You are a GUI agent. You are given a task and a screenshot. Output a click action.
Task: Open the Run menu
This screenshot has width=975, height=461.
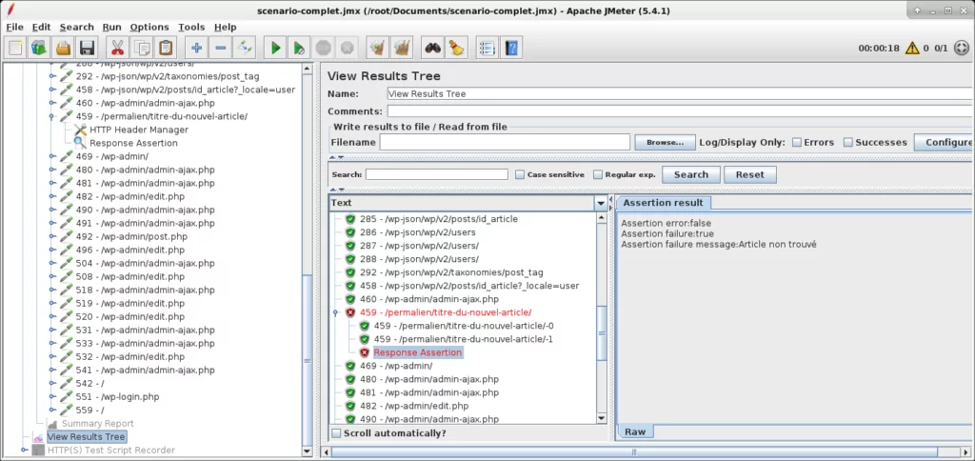112,28
